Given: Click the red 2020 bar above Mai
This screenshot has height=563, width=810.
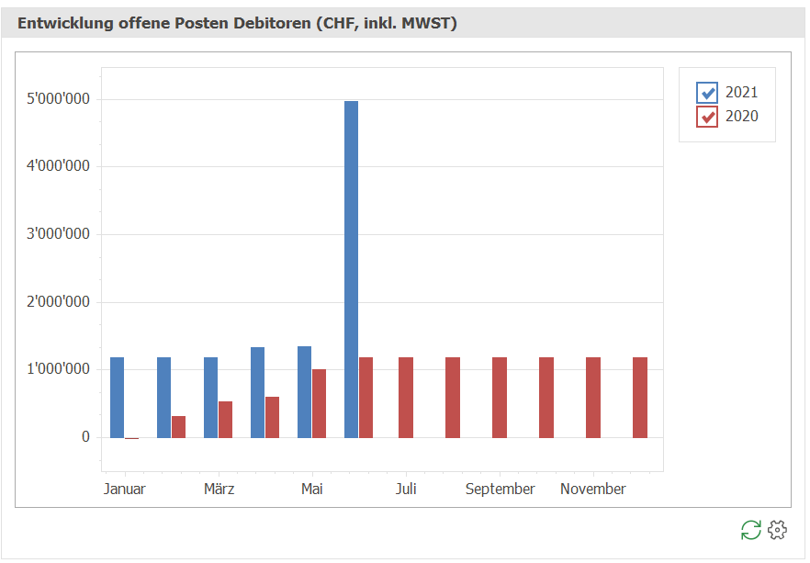Looking at the screenshot, I should click(x=319, y=404).
